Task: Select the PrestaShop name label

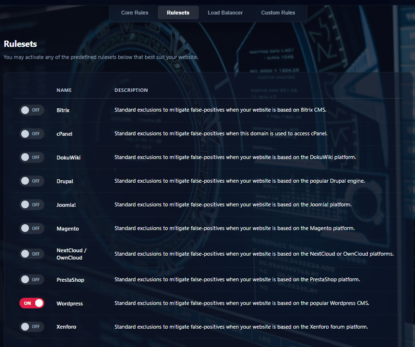Action: tap(70, 280)
